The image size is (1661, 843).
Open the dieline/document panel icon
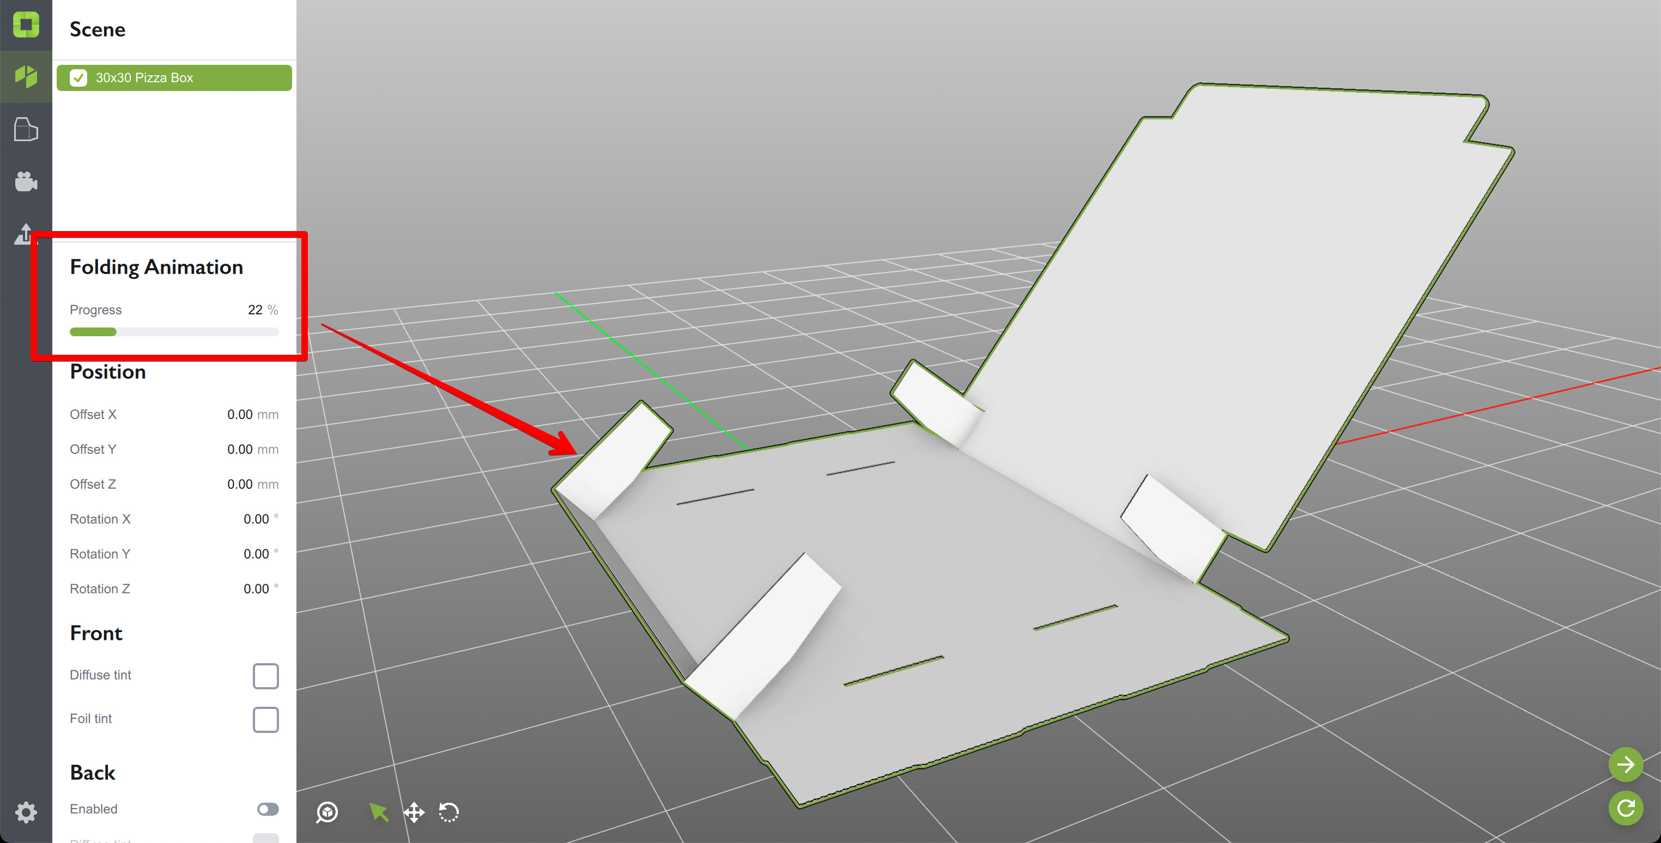point(26,129)
